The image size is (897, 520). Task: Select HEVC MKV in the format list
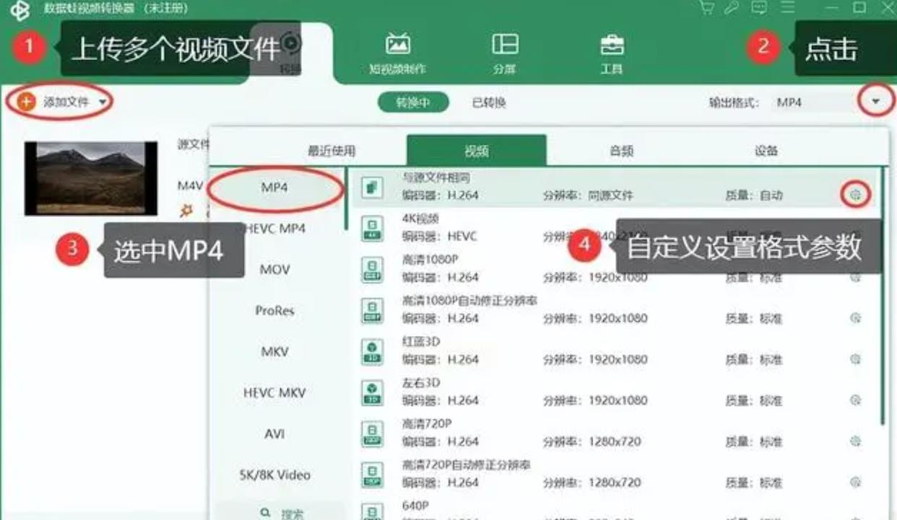pos(274,392)
